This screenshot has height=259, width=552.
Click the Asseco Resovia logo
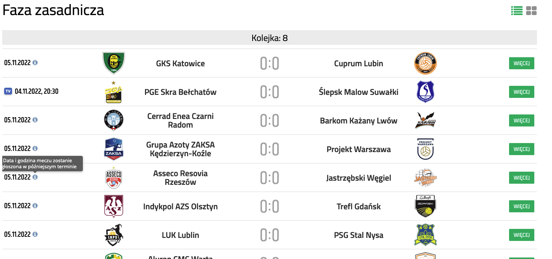(x=114, y=178)
